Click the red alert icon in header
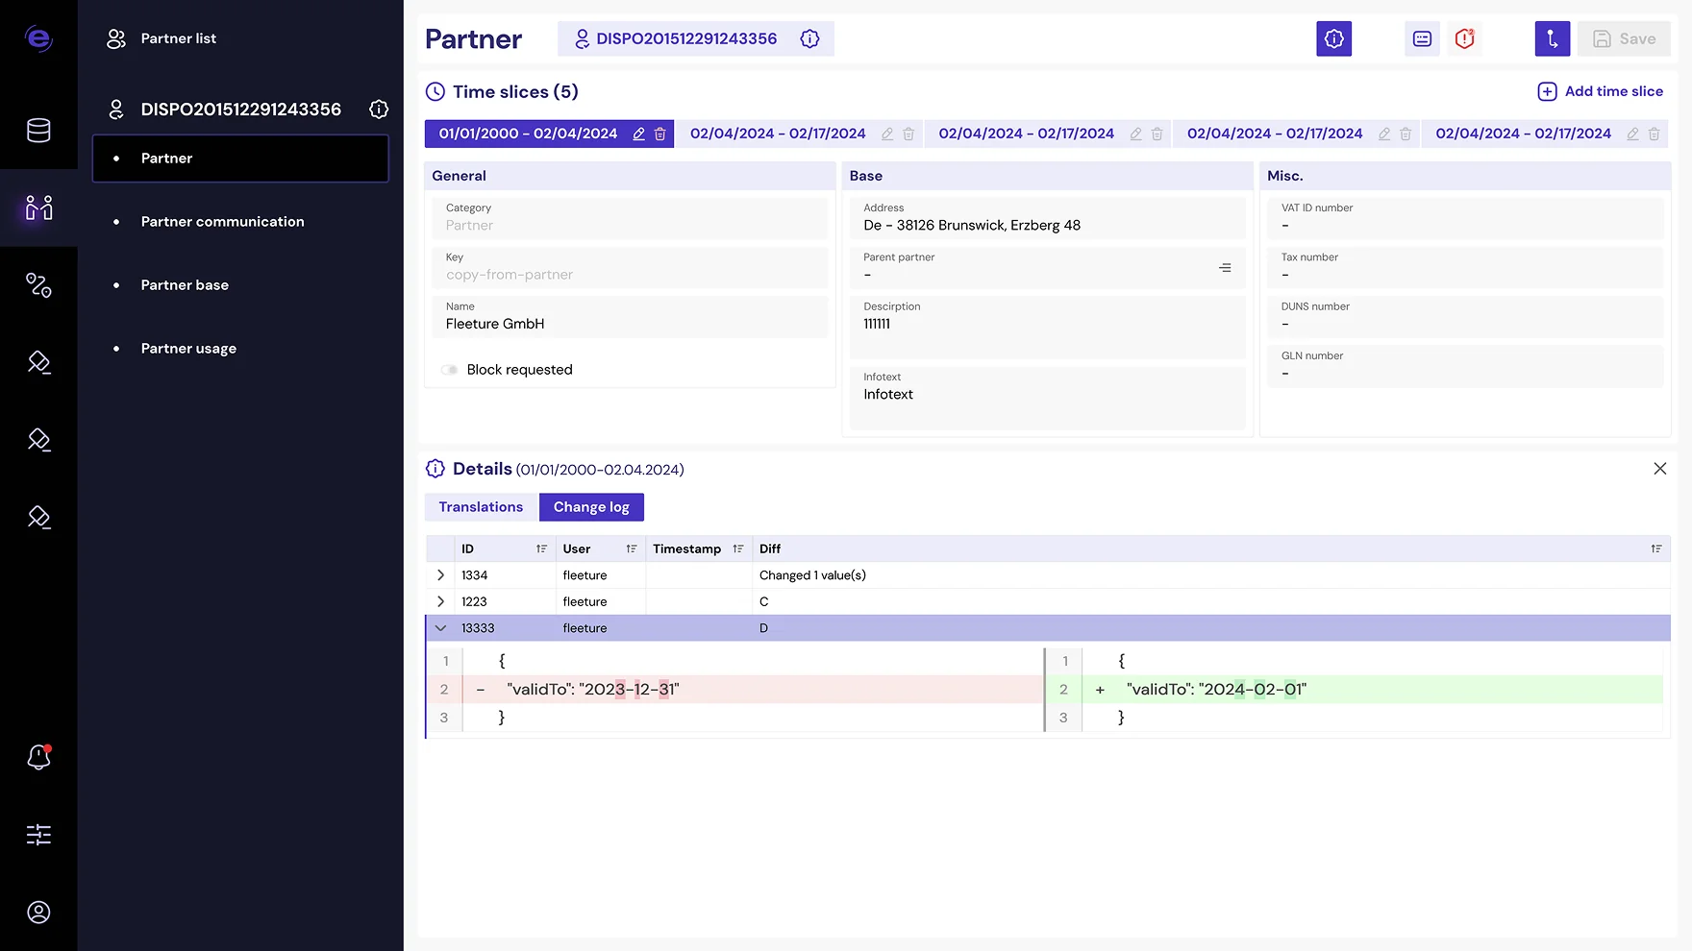1692x951 pixels. (1465, 38)
